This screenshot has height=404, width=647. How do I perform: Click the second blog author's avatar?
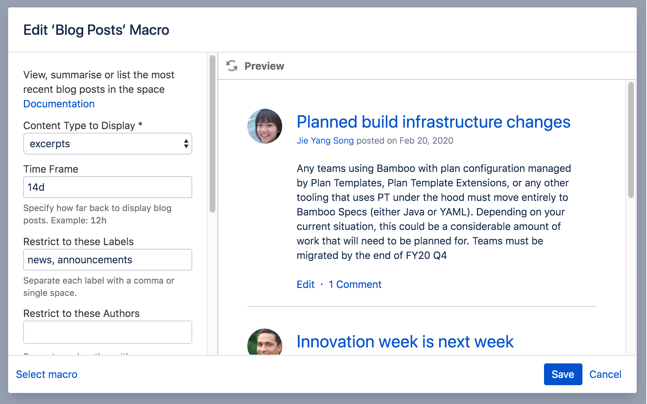tap(265, 342)
